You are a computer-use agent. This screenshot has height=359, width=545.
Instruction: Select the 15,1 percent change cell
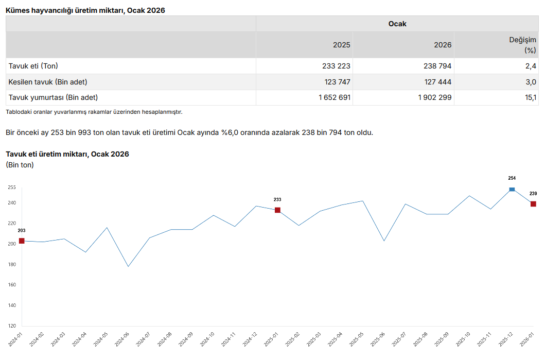click(x=531, y=97)
